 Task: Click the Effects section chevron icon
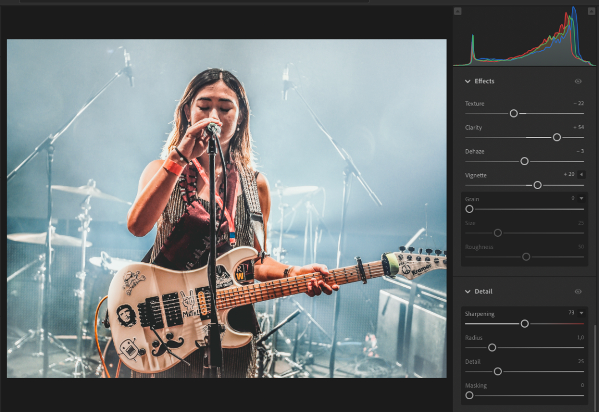click(468, 81)
